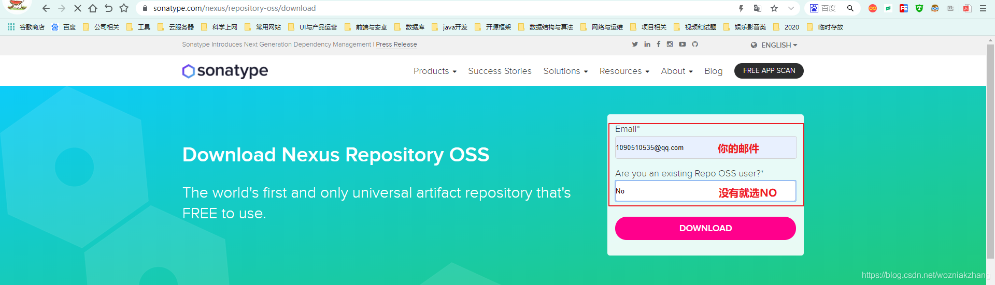
Task: Open Sonatype's Twitter icon
Action: [635, 44]
